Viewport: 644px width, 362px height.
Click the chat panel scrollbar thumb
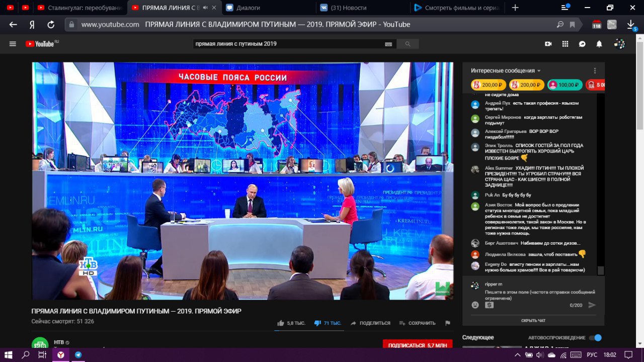coord(600,270)
